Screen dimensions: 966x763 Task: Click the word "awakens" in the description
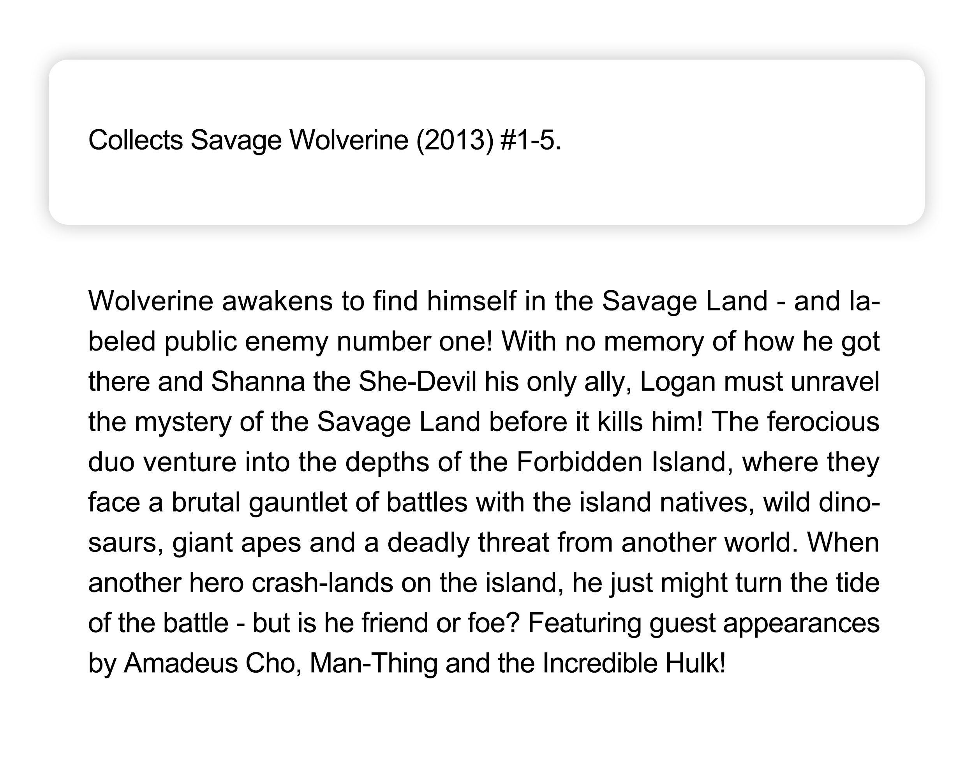[x=277, y=301]
